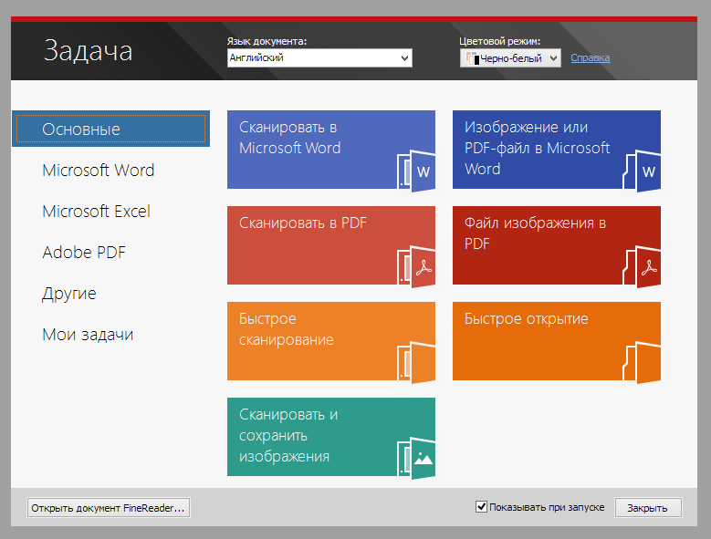Launch the Файл изображения в PDF task
Image resolution: width=711 pixels, height=539 pixels.
[x=557, y=245]
